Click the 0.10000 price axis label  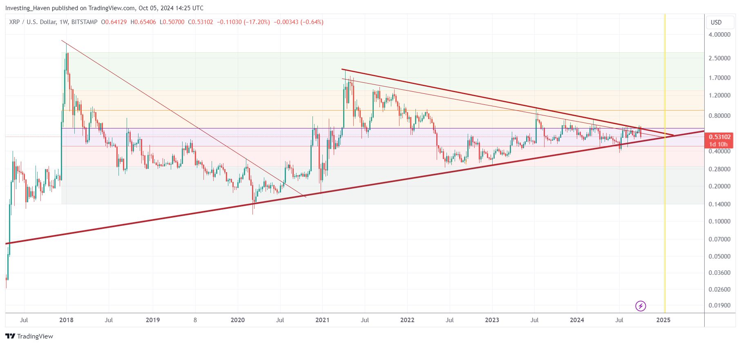tap(719, 221)
